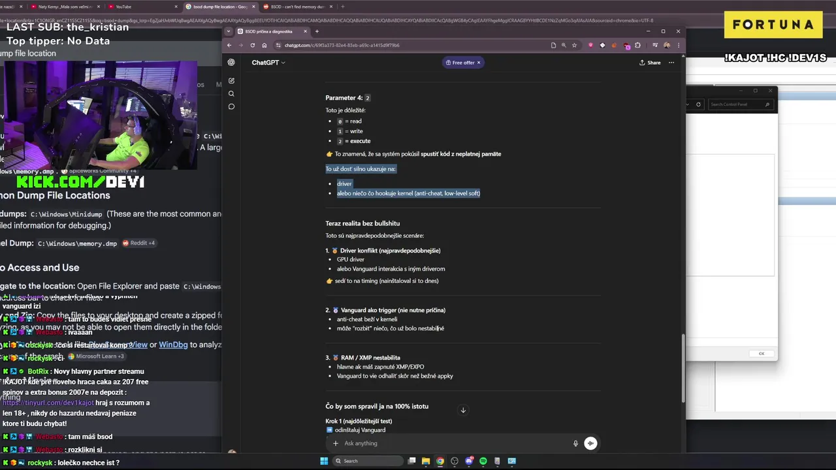Share the ChatGPT conversation
The width and height of the screenshot is (836, 470).
coord(650,63)
